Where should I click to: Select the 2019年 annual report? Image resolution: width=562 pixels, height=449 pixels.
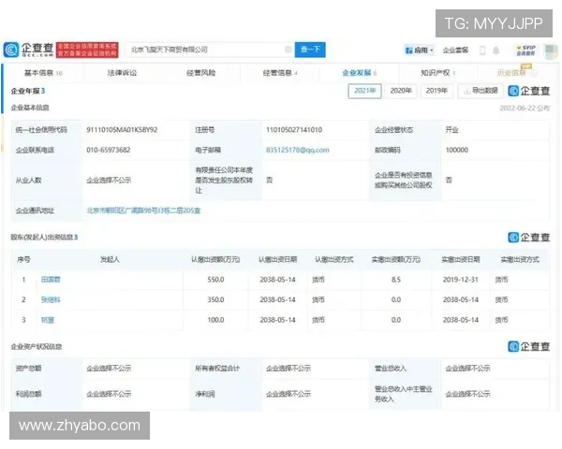pyautogui.click(x=436, y=91)
